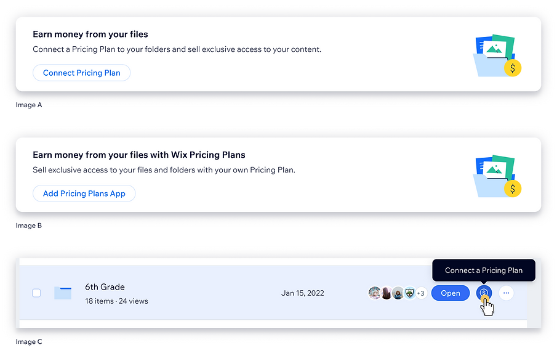
Task: Click the third member avatar
Action: (x=398, y=293)
